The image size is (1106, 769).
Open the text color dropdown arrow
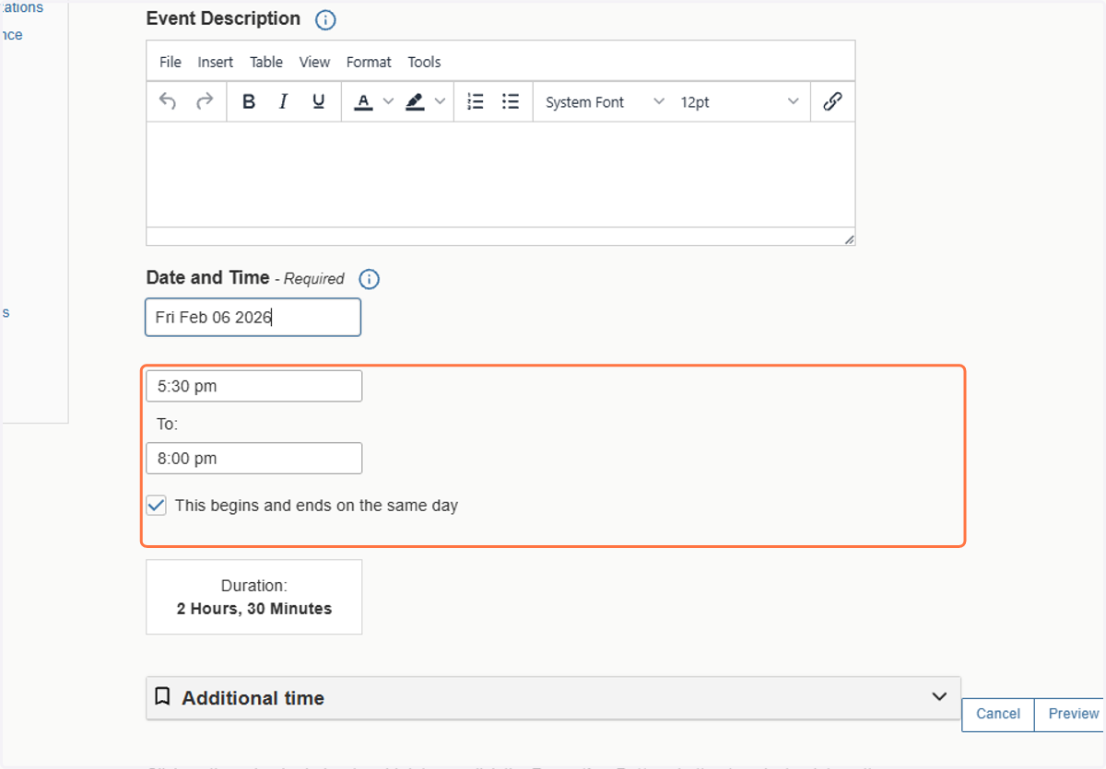(388, 101)
